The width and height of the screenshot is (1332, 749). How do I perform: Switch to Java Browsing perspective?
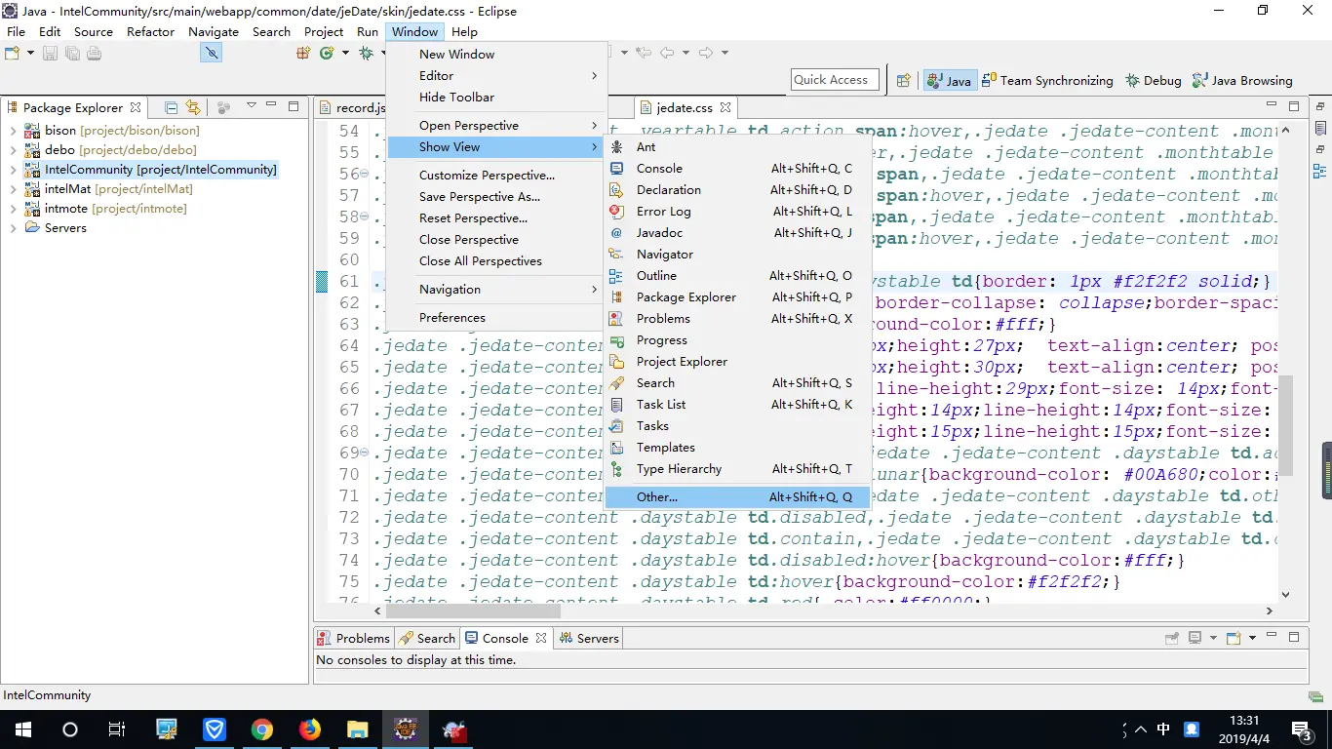[x=1241, y=80]
